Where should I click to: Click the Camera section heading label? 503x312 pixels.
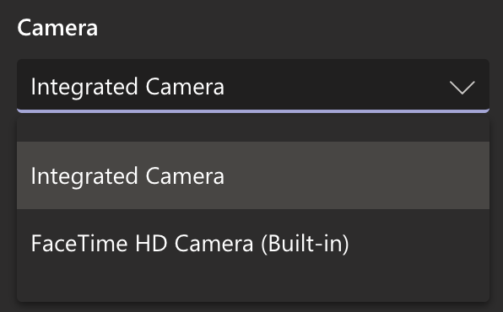click(57, 28)
